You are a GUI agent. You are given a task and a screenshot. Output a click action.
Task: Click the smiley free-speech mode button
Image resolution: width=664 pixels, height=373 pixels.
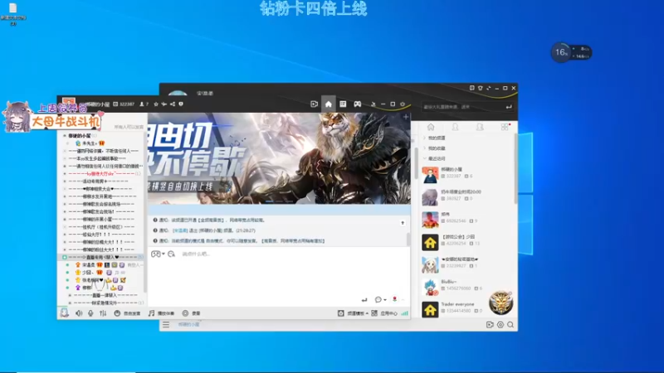pos(127,313)
